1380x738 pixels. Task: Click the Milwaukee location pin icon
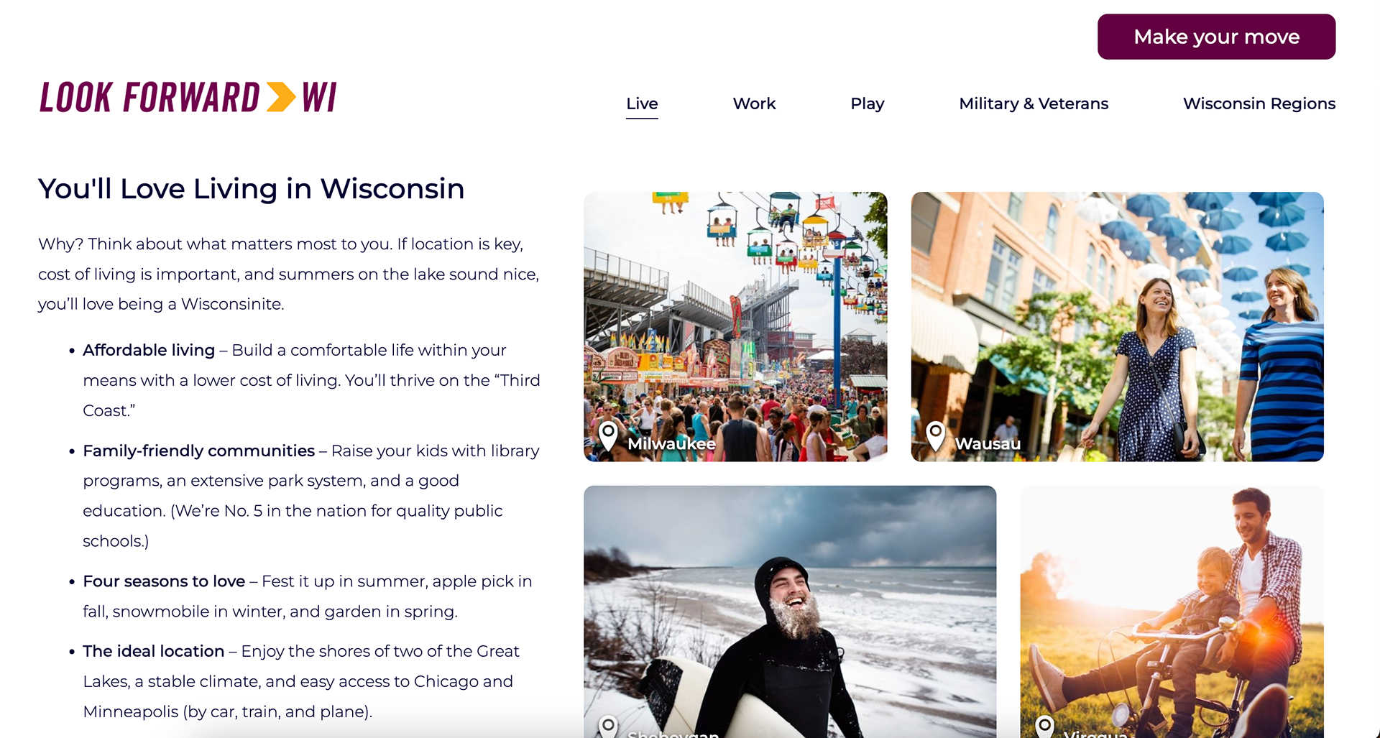pos(608,436)
